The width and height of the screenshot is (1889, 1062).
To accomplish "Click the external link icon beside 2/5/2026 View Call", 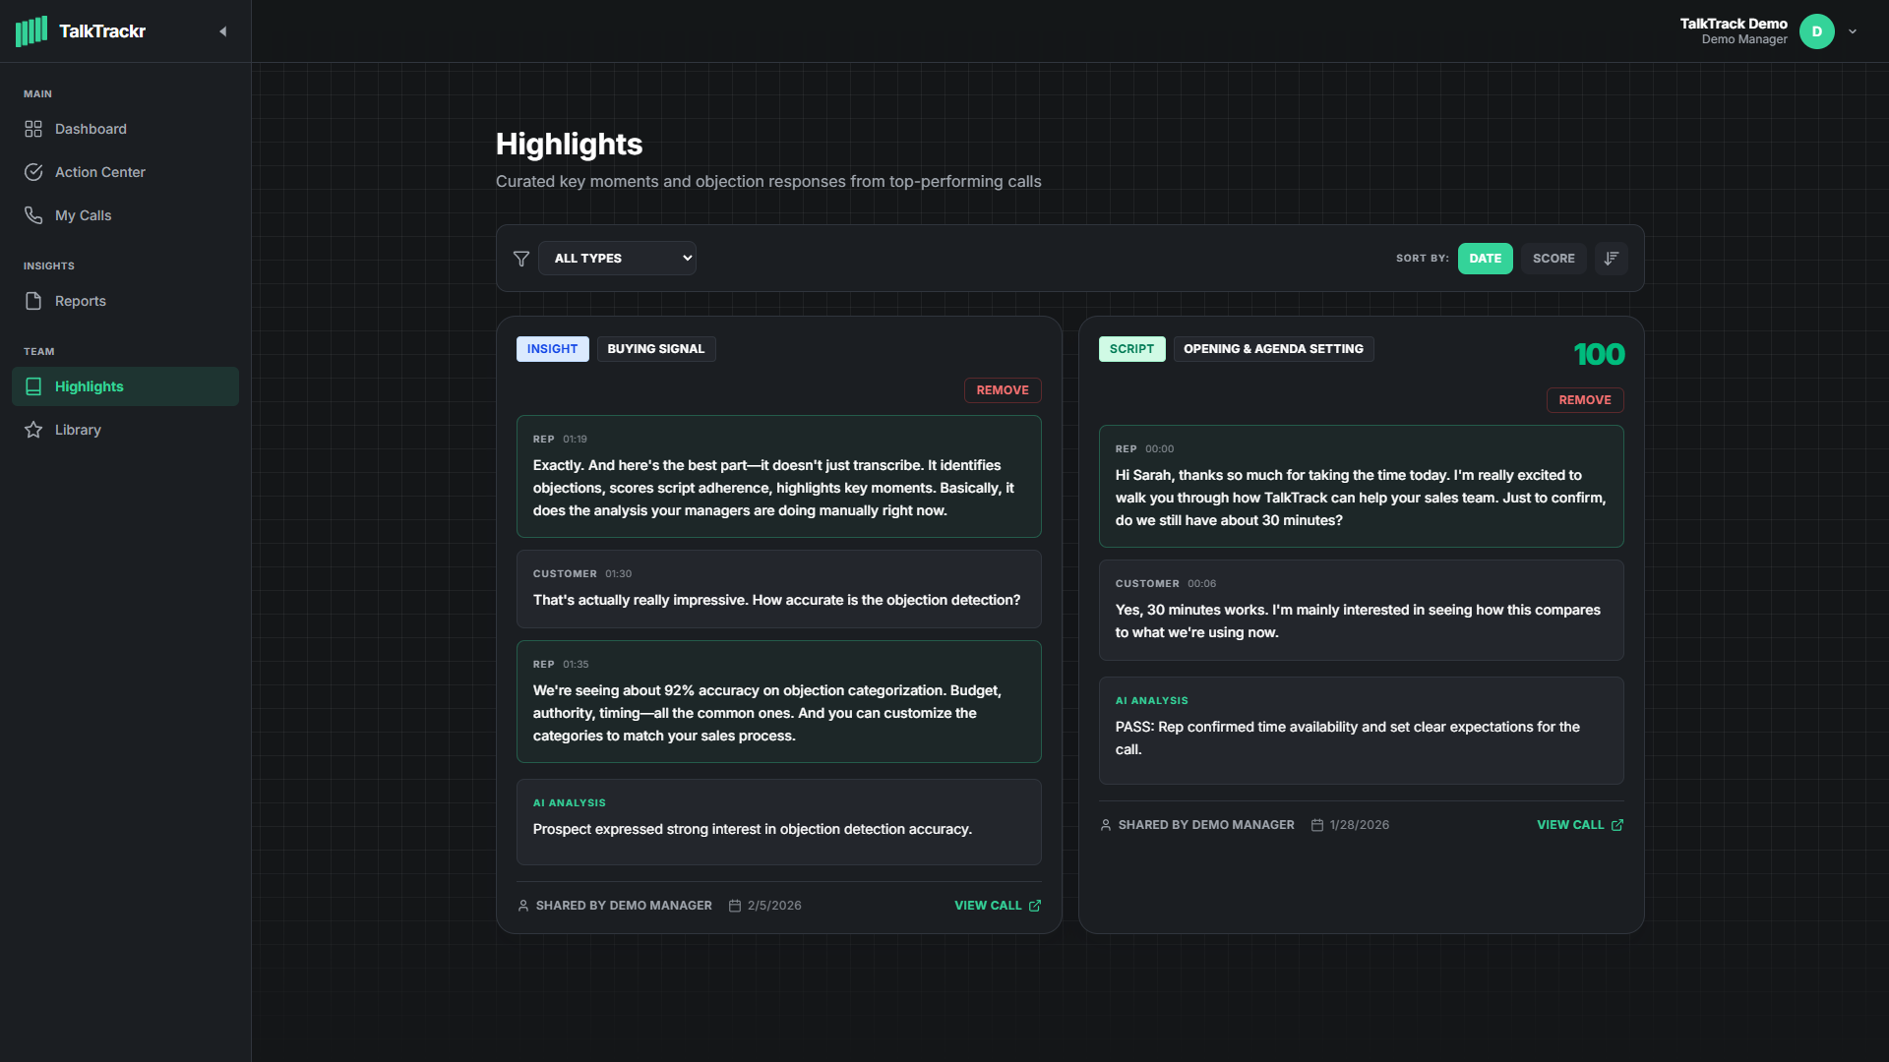I will tap(1034, 906).
